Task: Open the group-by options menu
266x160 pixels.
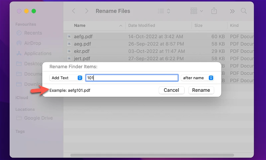Action: click(x=197, y=11)
